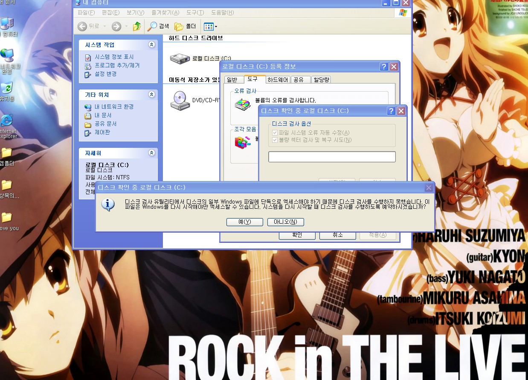Viewport: 528px width, 380px height.
Task: Switch to the 공유 tab
Action: click(302, 80)
